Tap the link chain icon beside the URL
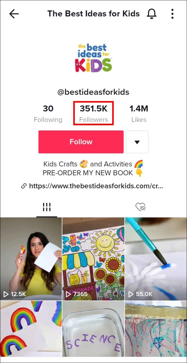Screen dimensions: 187x363 pyautogui.click(x=24, y=186)
